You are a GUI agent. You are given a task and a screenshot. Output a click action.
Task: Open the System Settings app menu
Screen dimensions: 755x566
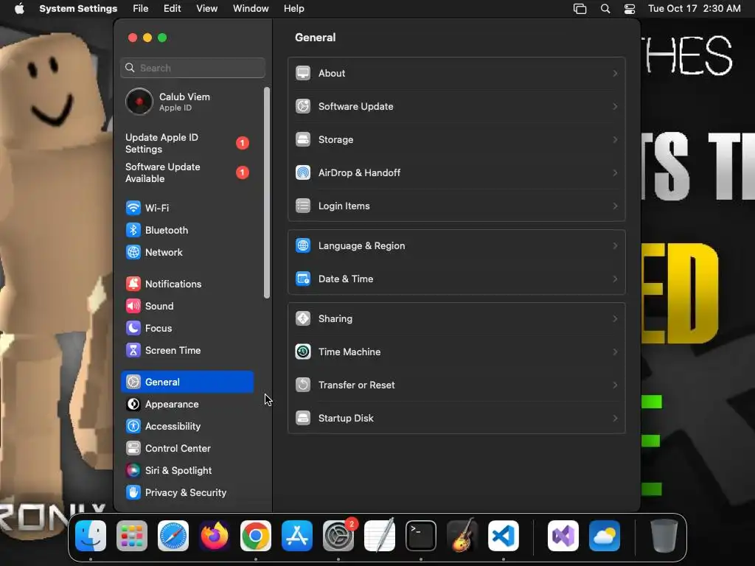pos(78,9)
